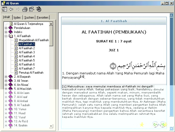
Task: Click the page icon of Penutup Al Faatihah
Action: pos(16,73)
